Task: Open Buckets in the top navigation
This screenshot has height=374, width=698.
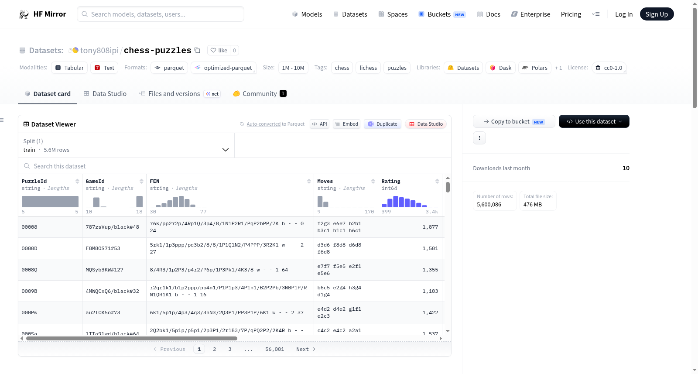Action: pos(442,14)
